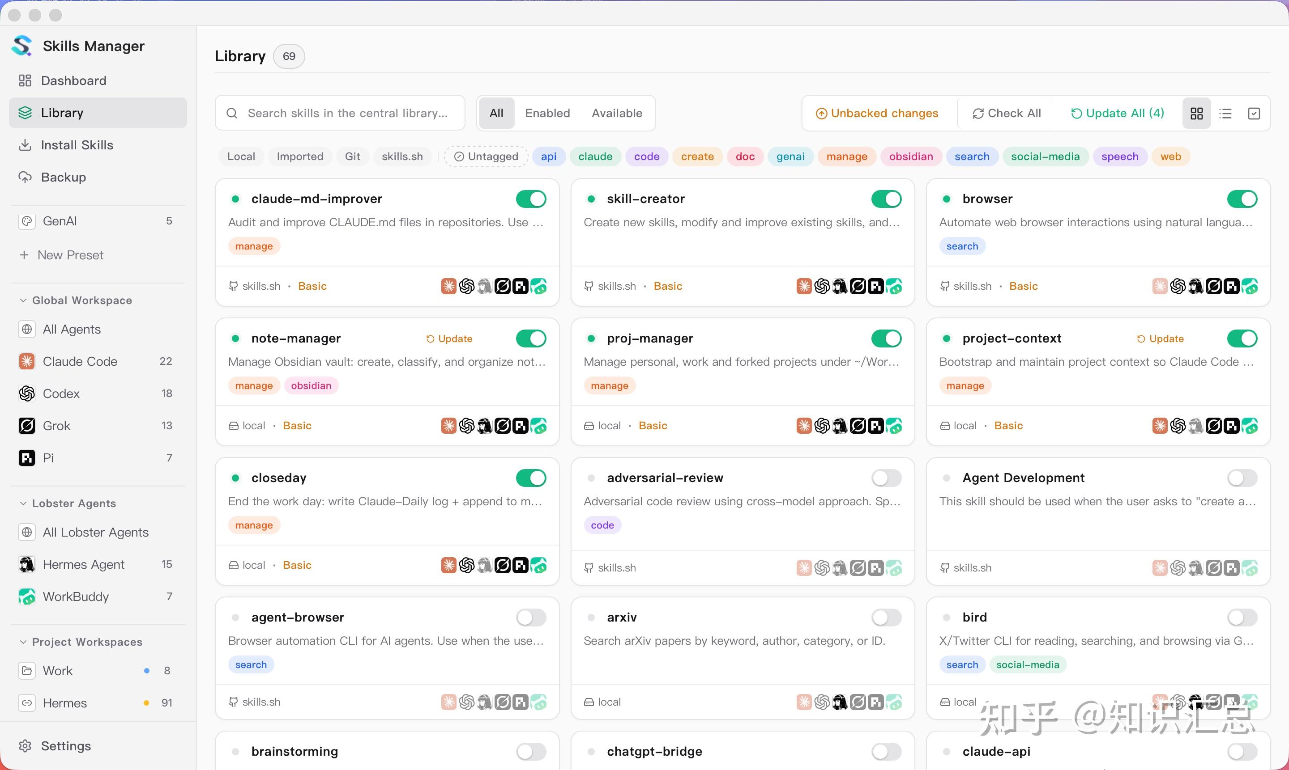
Task: Filter by the speech tag chip
Action: pyautogui.click(x=1120, y=156)
